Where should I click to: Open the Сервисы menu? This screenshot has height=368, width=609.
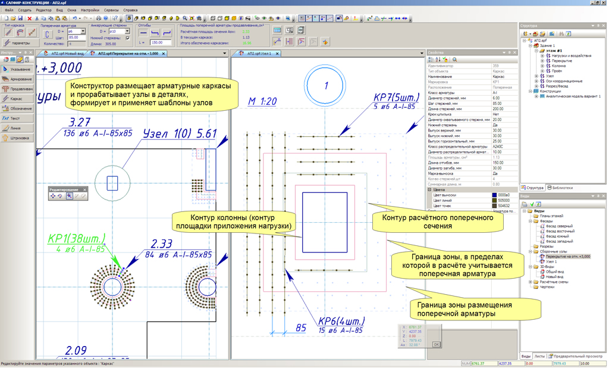point(111,10)
